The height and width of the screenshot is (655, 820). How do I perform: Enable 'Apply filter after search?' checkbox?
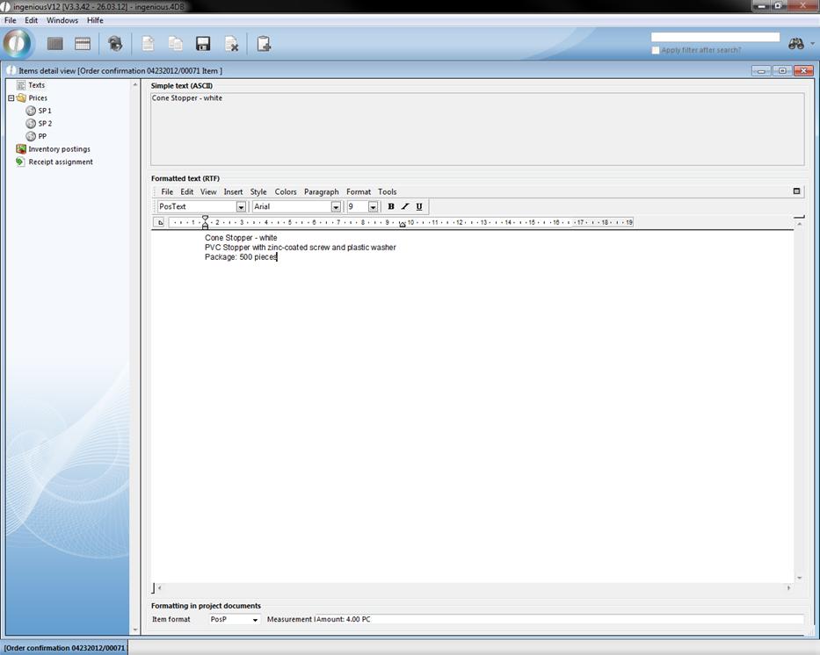656,50
